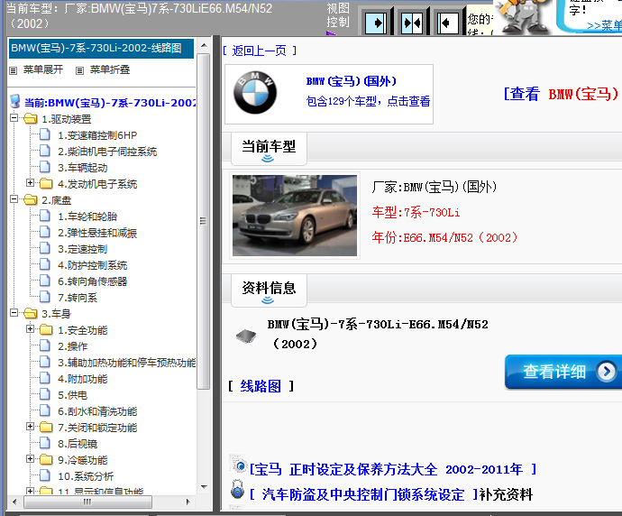Image resolution: width=622 pixels, height=516 pixels.
Task: Click the icon beside 宝马 正时设定 link
Action: (x=239, y=464)
